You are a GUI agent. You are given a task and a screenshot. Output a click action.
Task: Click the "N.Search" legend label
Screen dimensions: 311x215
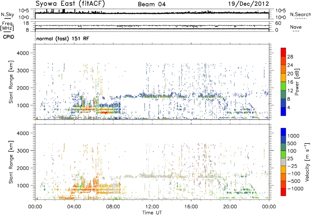click(x=300, y=14)
